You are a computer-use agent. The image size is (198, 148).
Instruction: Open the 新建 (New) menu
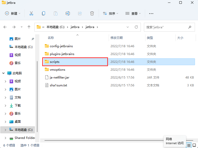(x=12, y=13)
